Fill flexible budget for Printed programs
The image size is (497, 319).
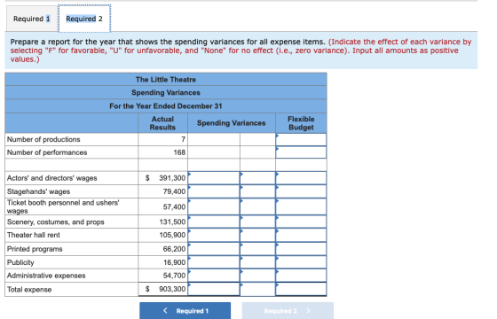tap(301, 249)
